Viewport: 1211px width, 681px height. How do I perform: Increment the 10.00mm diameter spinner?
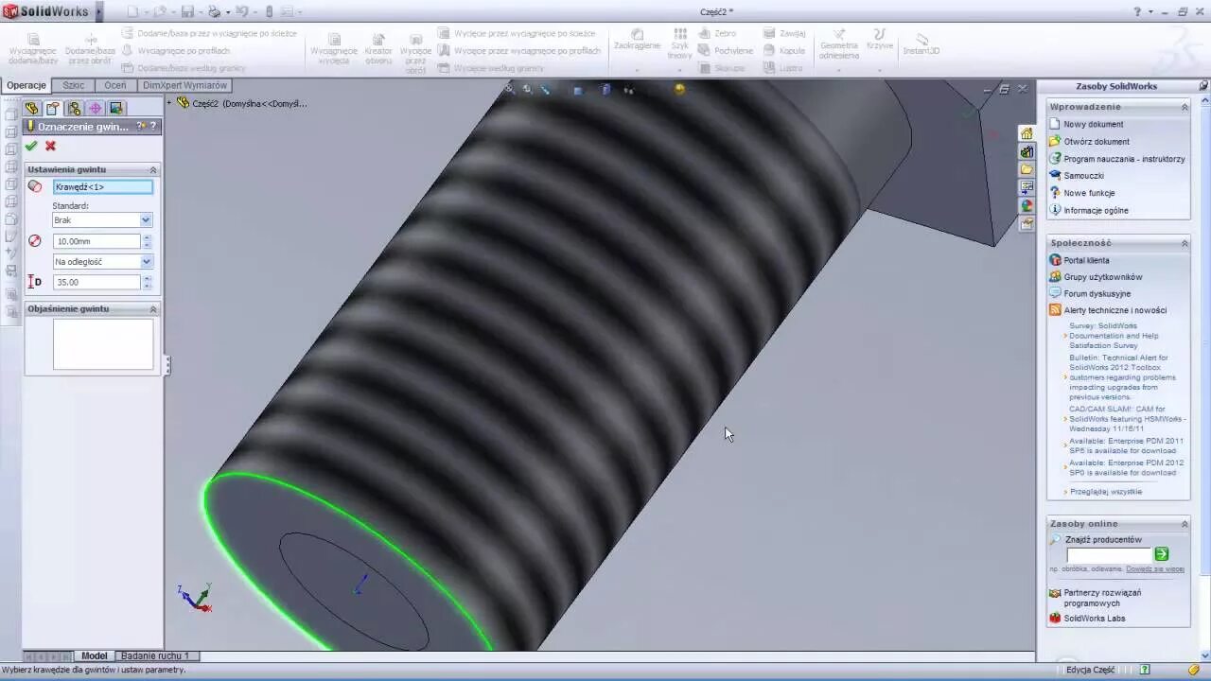147,238
